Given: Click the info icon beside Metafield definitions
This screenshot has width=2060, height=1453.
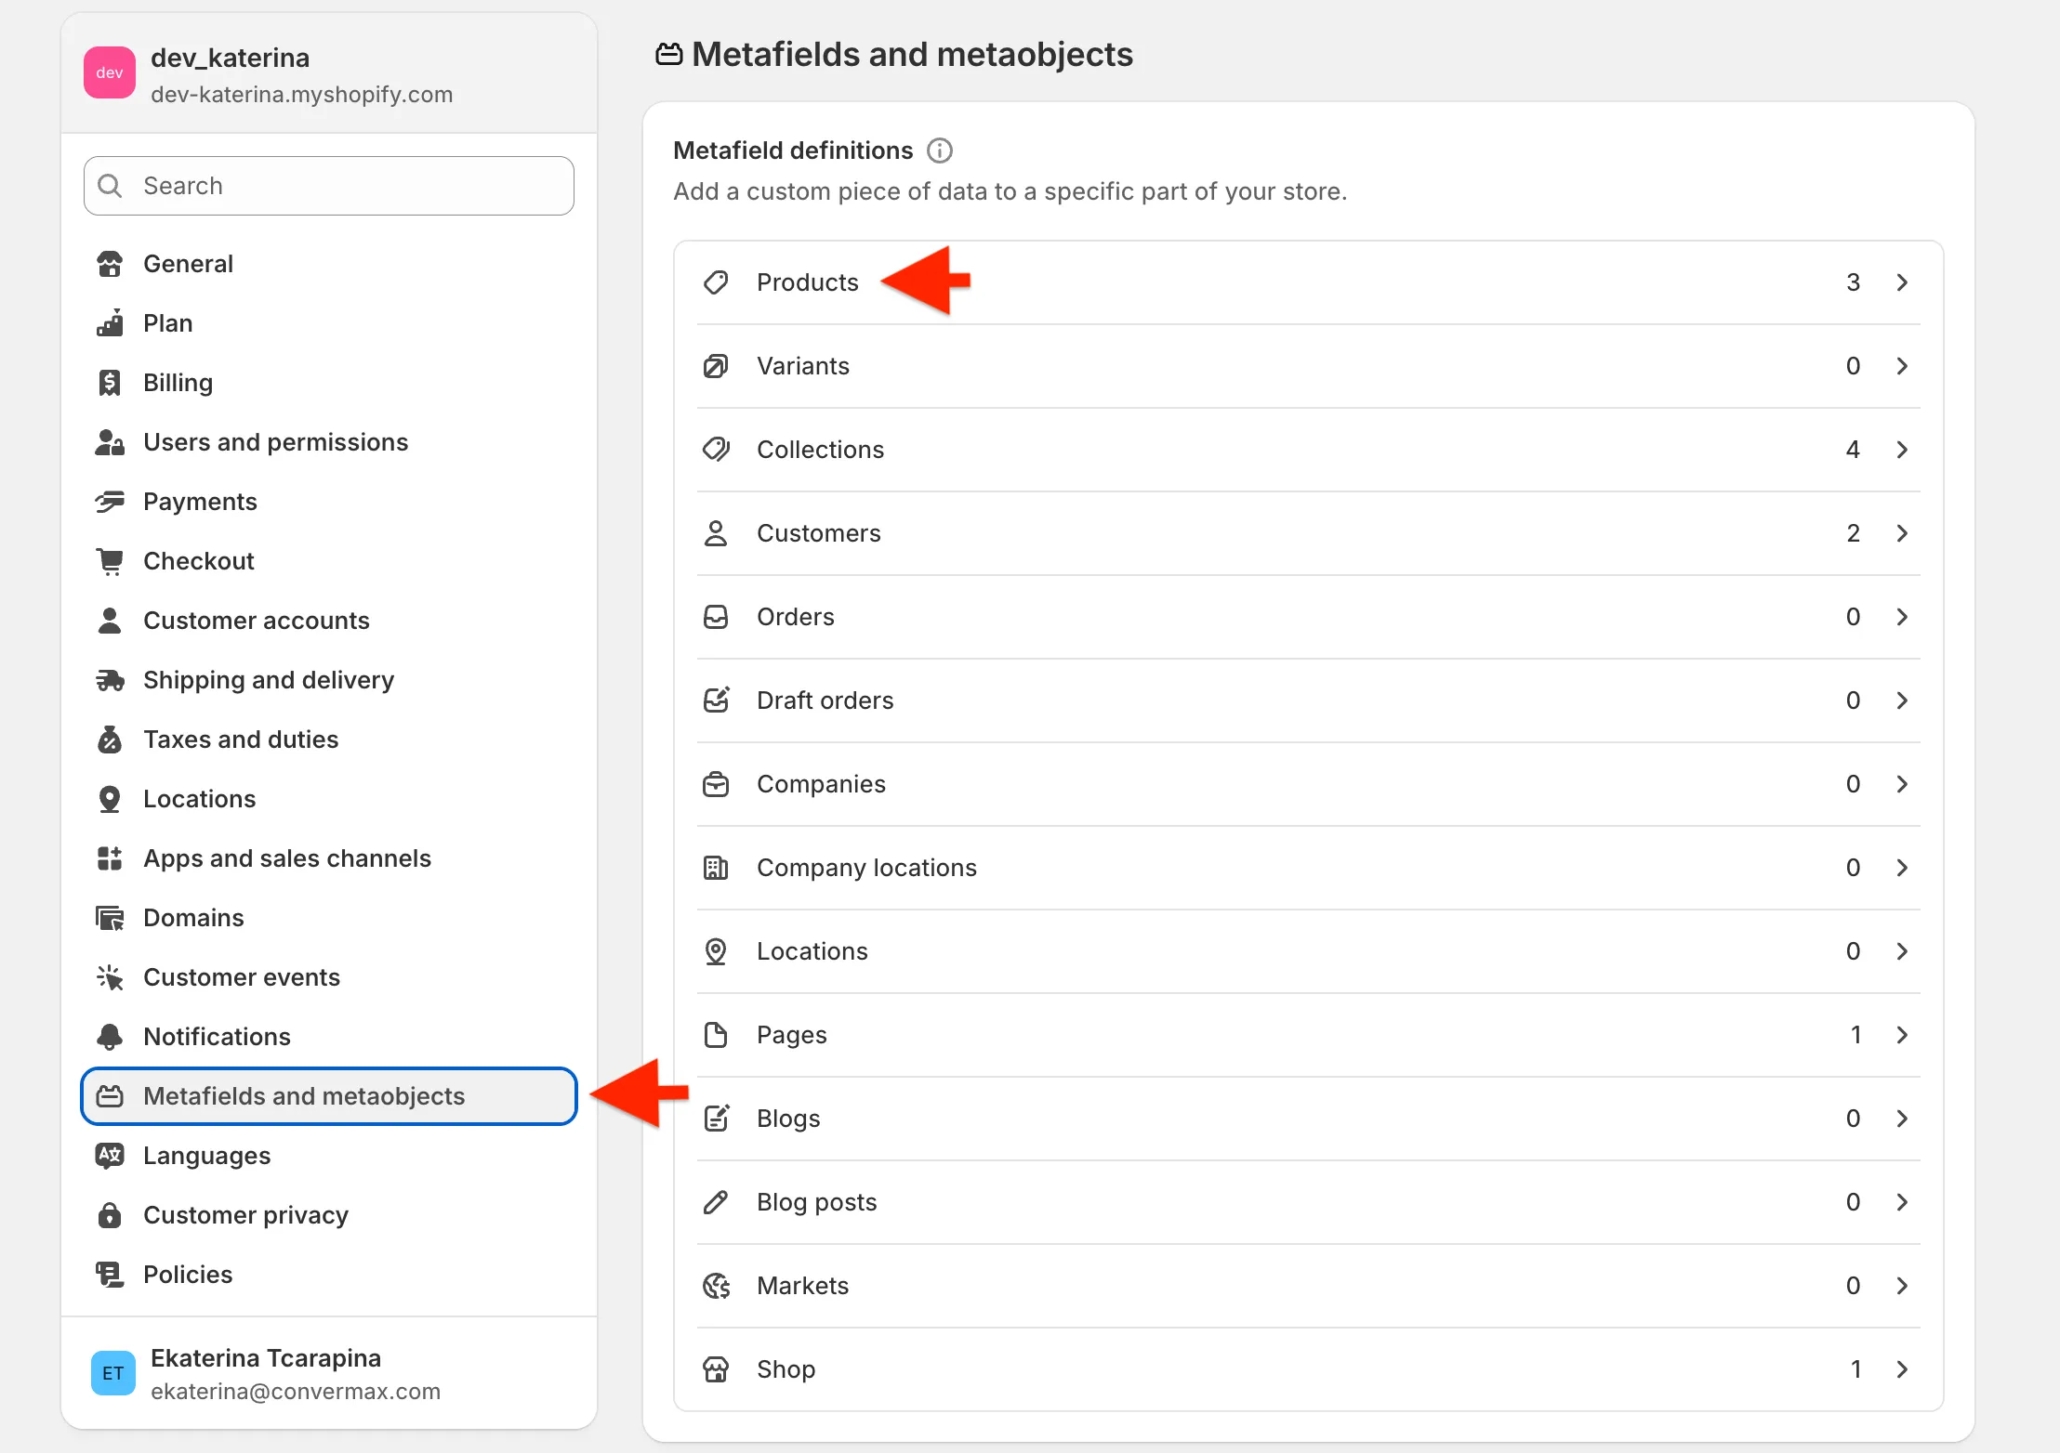Looking at the screenshot, I should 940,151.
